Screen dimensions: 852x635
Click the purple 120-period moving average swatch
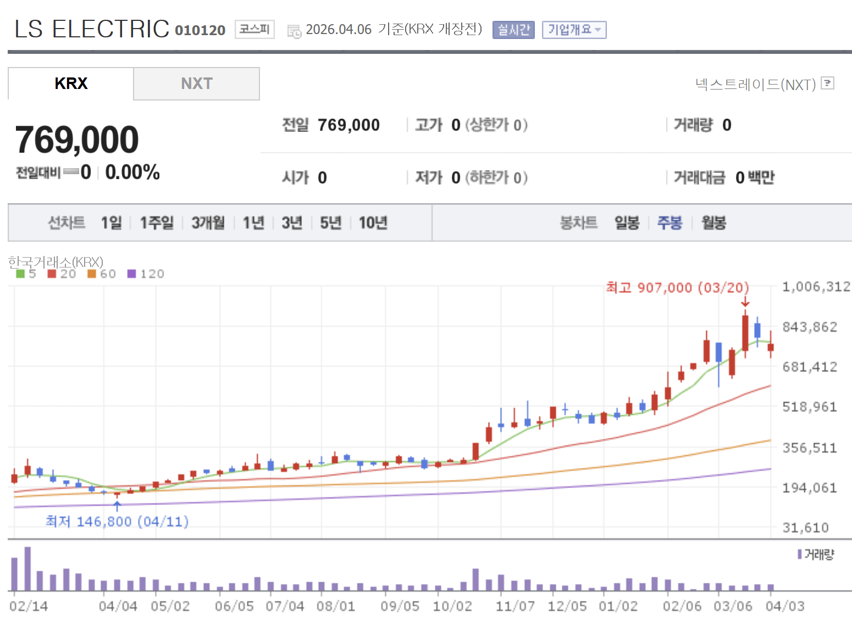(131, 274)
